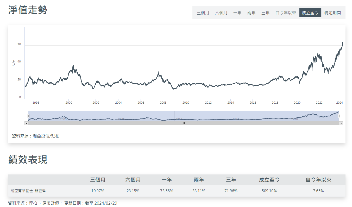Click the 509.10% performance value
The height and width of the screenshot is (207, 352).
269,191
